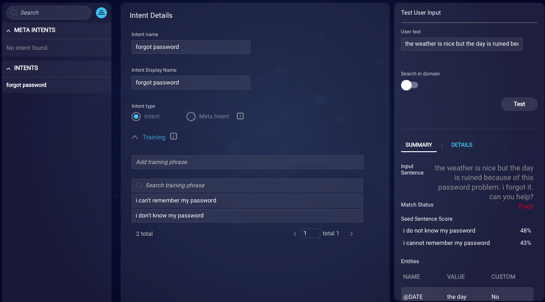Select the Meta Intent radio button
This screenshot has width=545, height=302.
click(191, 117)
